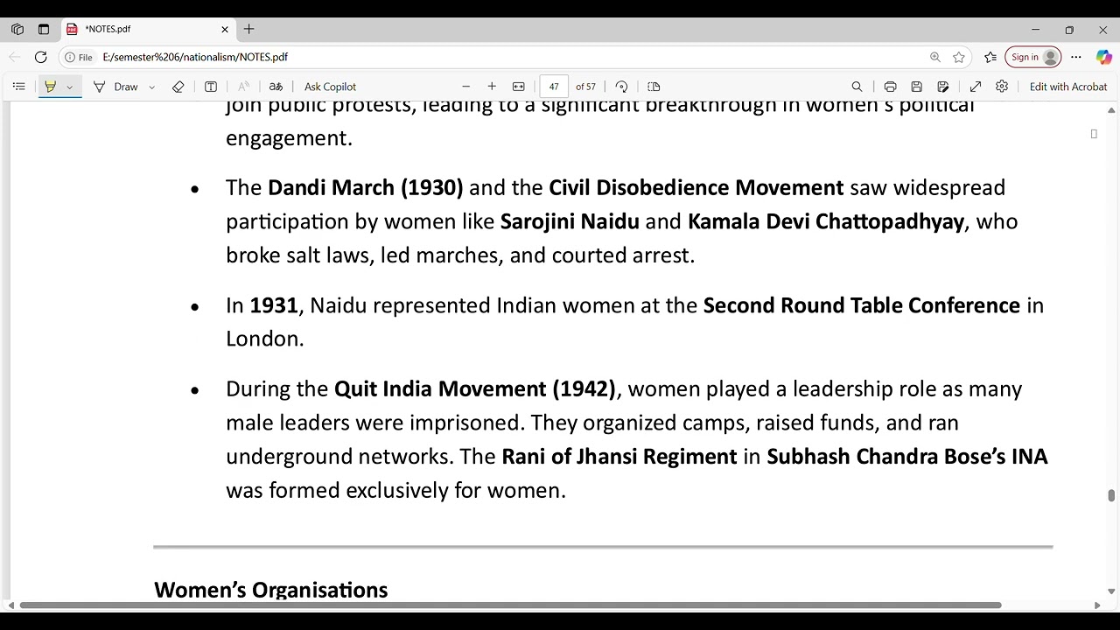Click the Read aloud icon

tap(243, 87)
